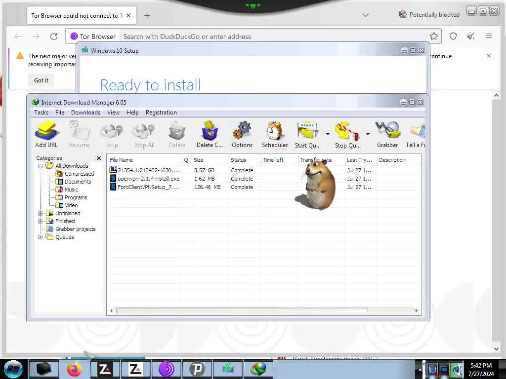The height and width of the screenshot is (379, 506).
Task: Open the Scheduler clock icon
Action: tap(275, 134)
